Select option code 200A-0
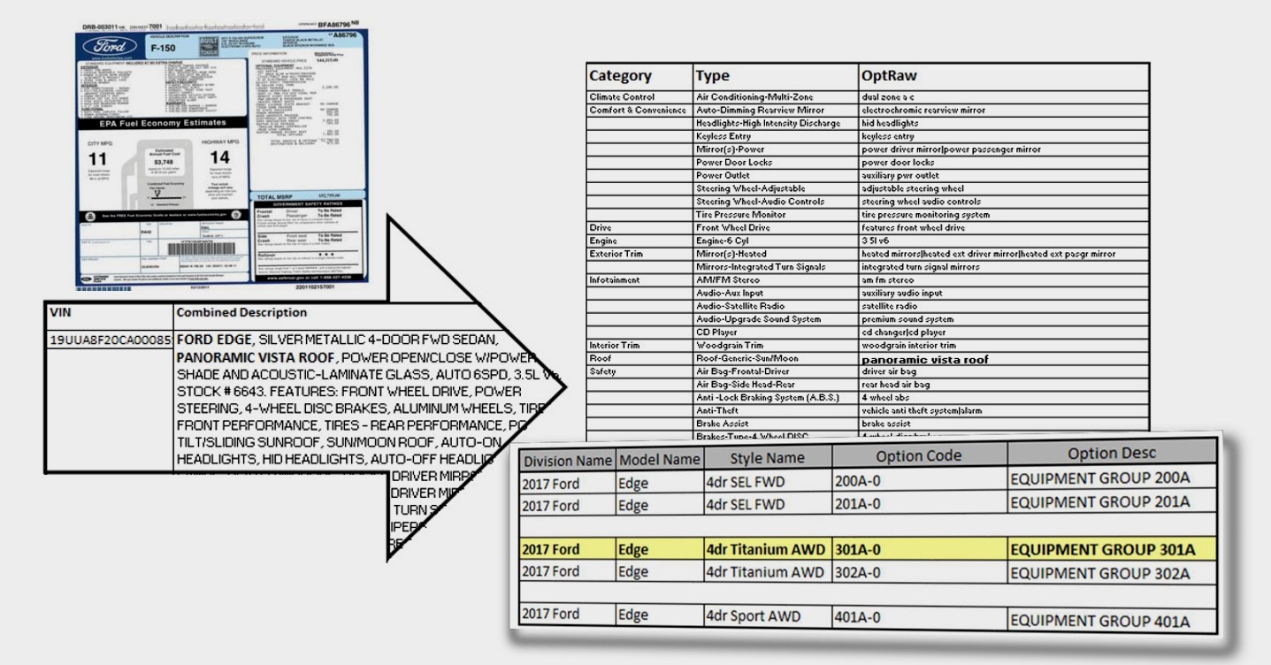Screen dimensions: 1271x665 point(919,481)
